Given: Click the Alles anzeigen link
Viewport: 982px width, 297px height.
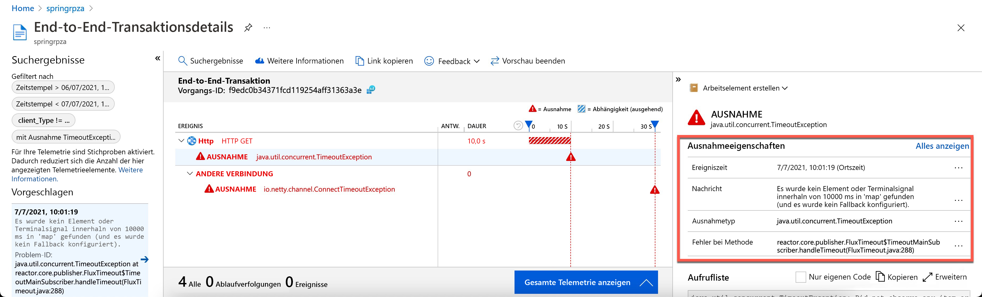Looking at the screenshot, I should [x=942, y=146].
